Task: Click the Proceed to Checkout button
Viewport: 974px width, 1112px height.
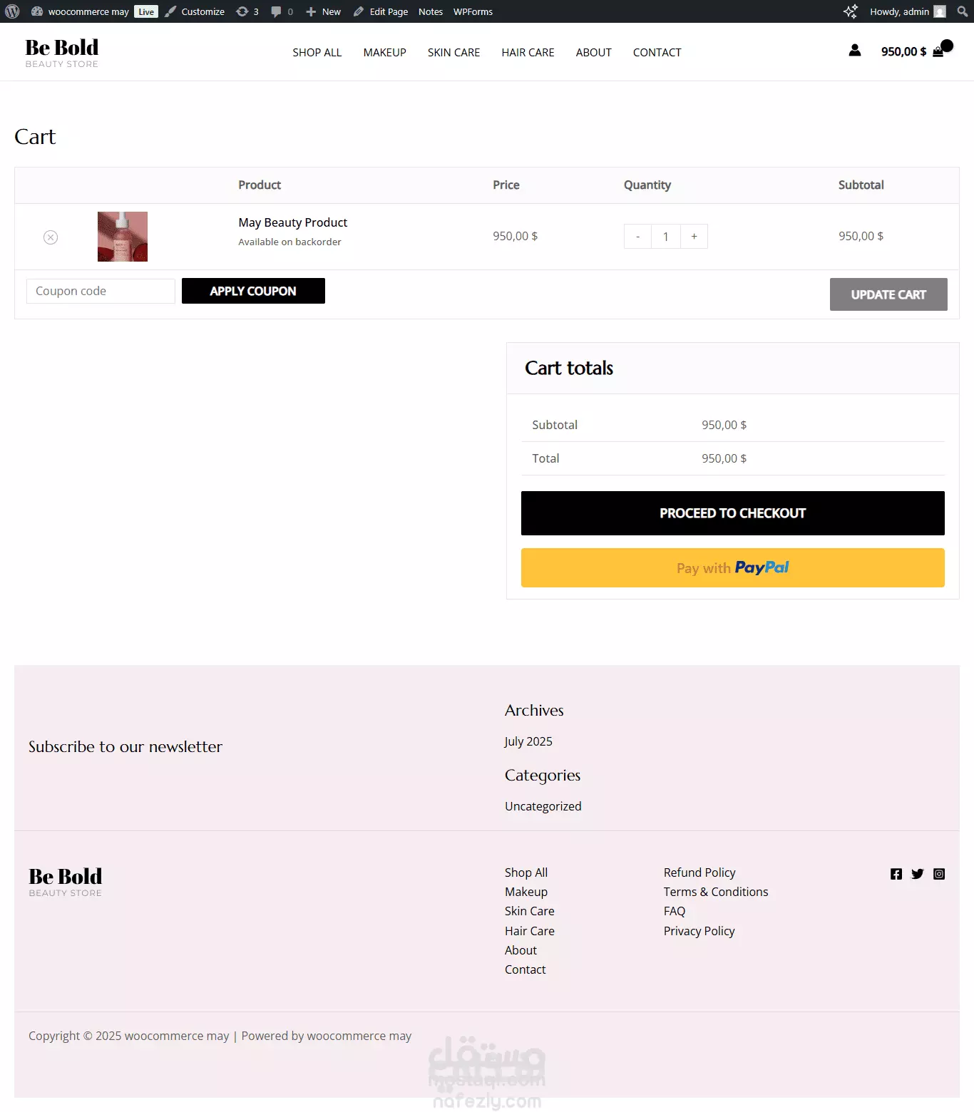Action: (x=733, y=513)
